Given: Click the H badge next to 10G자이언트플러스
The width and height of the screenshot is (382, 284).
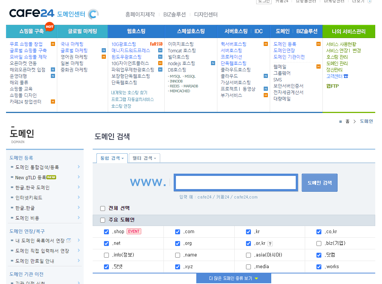Looking at the screenshot, I should [160, 63].
